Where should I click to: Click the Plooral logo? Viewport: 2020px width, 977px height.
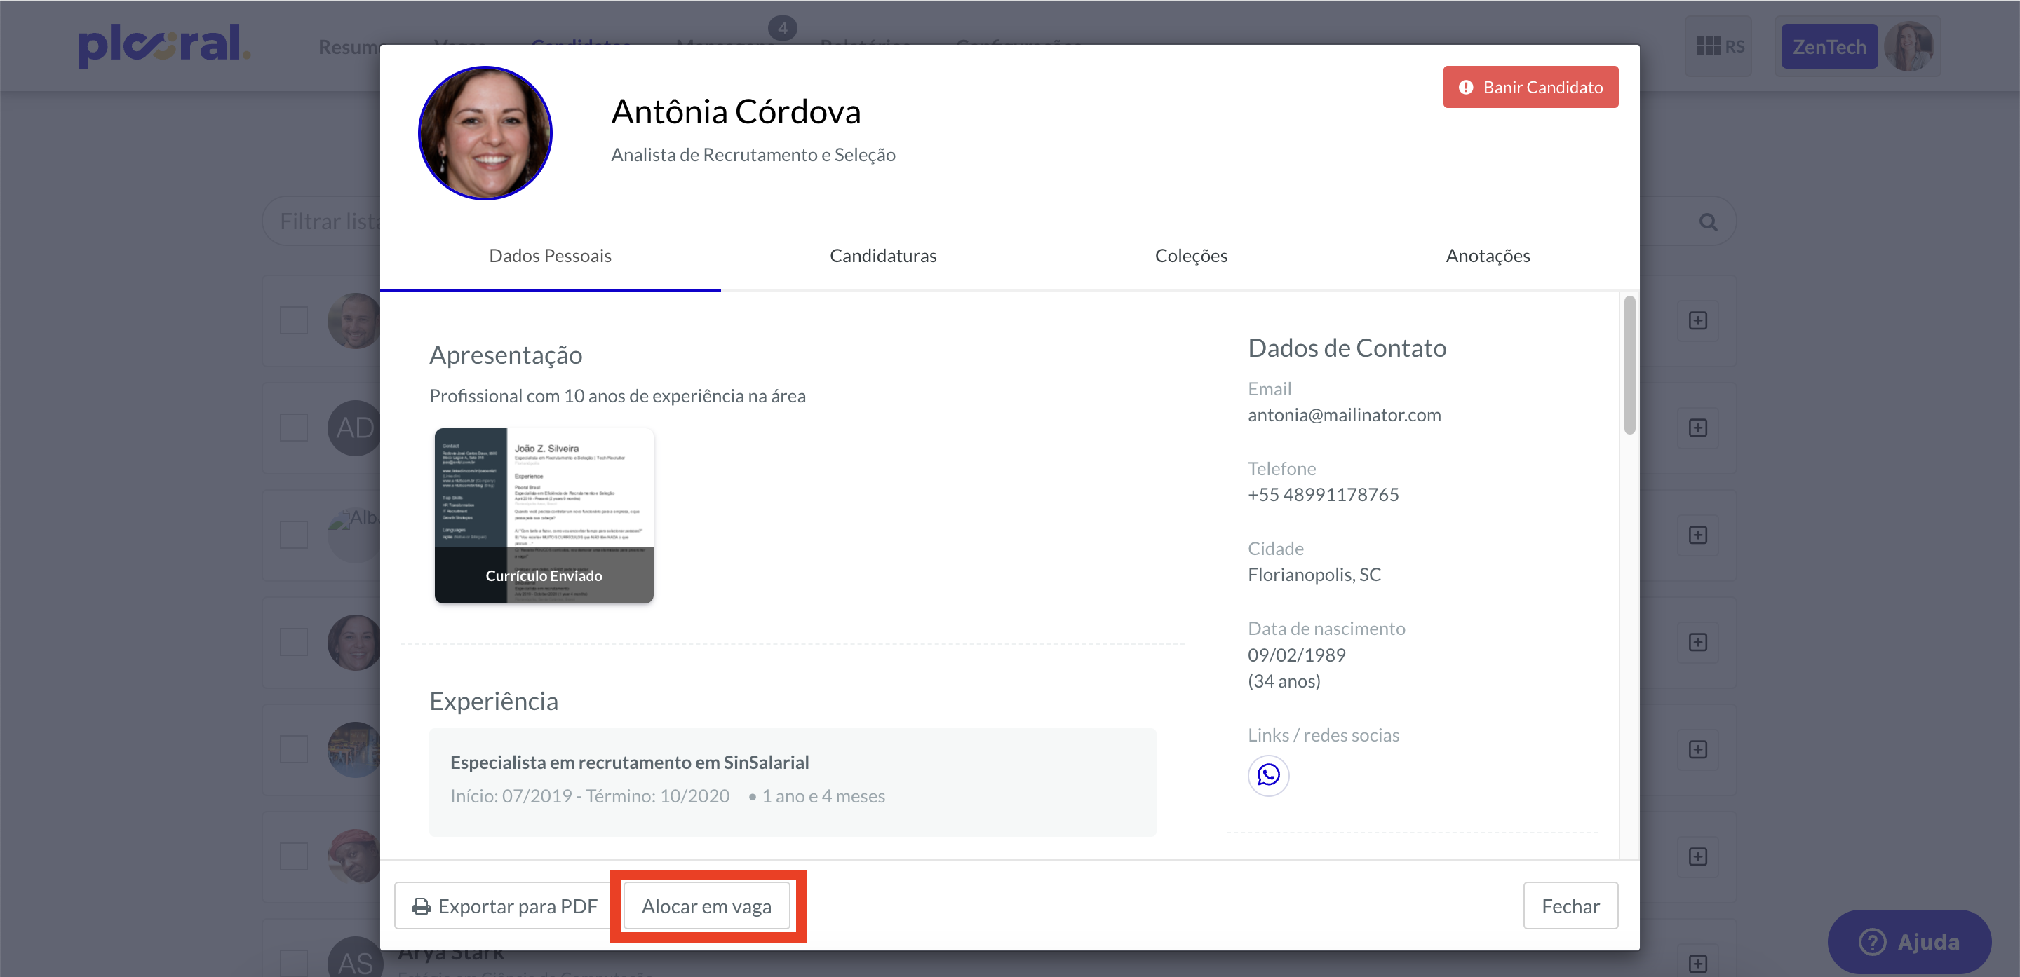click(x=164, y=46)
